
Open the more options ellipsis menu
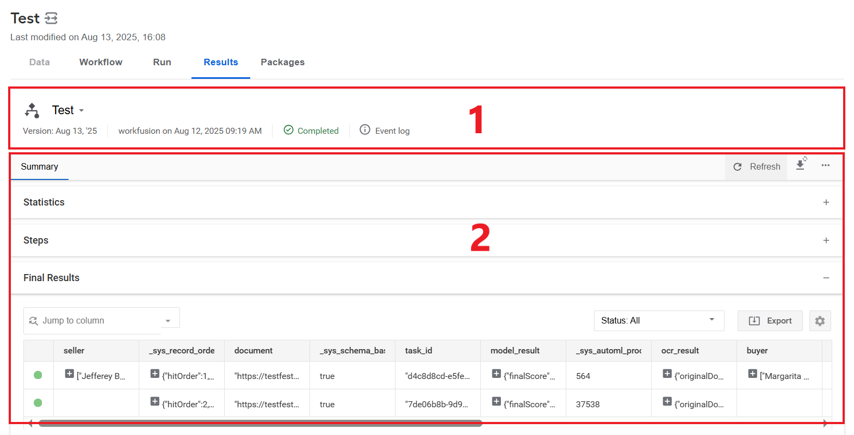(826, 165)
